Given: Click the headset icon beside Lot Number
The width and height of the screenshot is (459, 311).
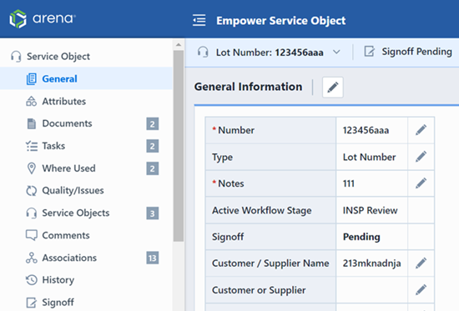Looking at the screenshot, I should [x=203, y=52].
